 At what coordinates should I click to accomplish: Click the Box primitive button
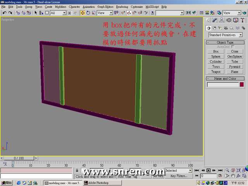click(x=216, y=52)
